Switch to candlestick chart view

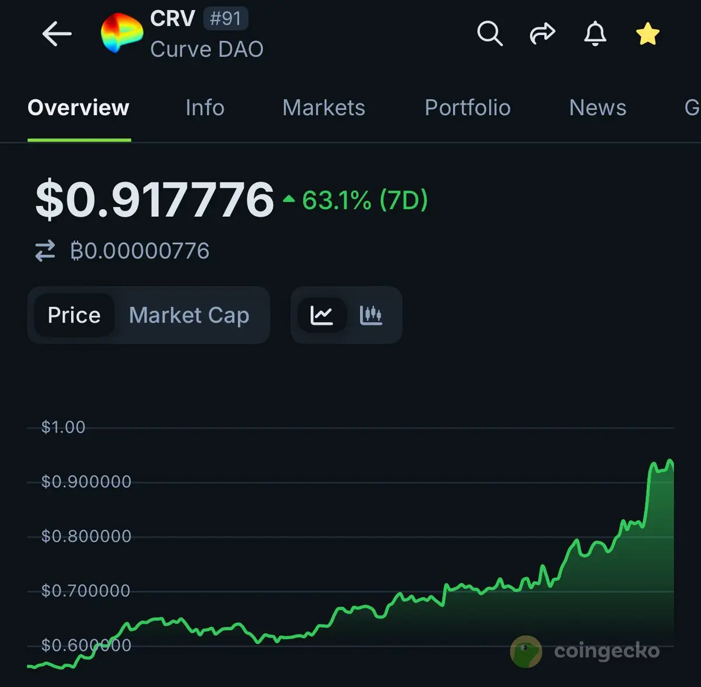point(371,315)
